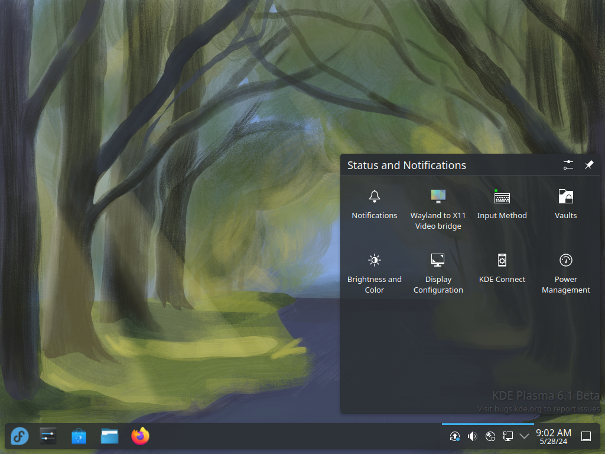Pin the Status and Notifications popup open
Viewport: 605px width, 454px height.
click(x=589, y=166)
